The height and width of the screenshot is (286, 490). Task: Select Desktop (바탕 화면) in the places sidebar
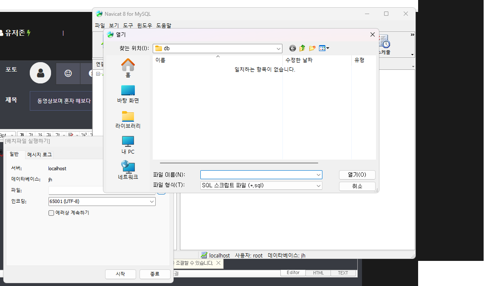tap(128, 94)
